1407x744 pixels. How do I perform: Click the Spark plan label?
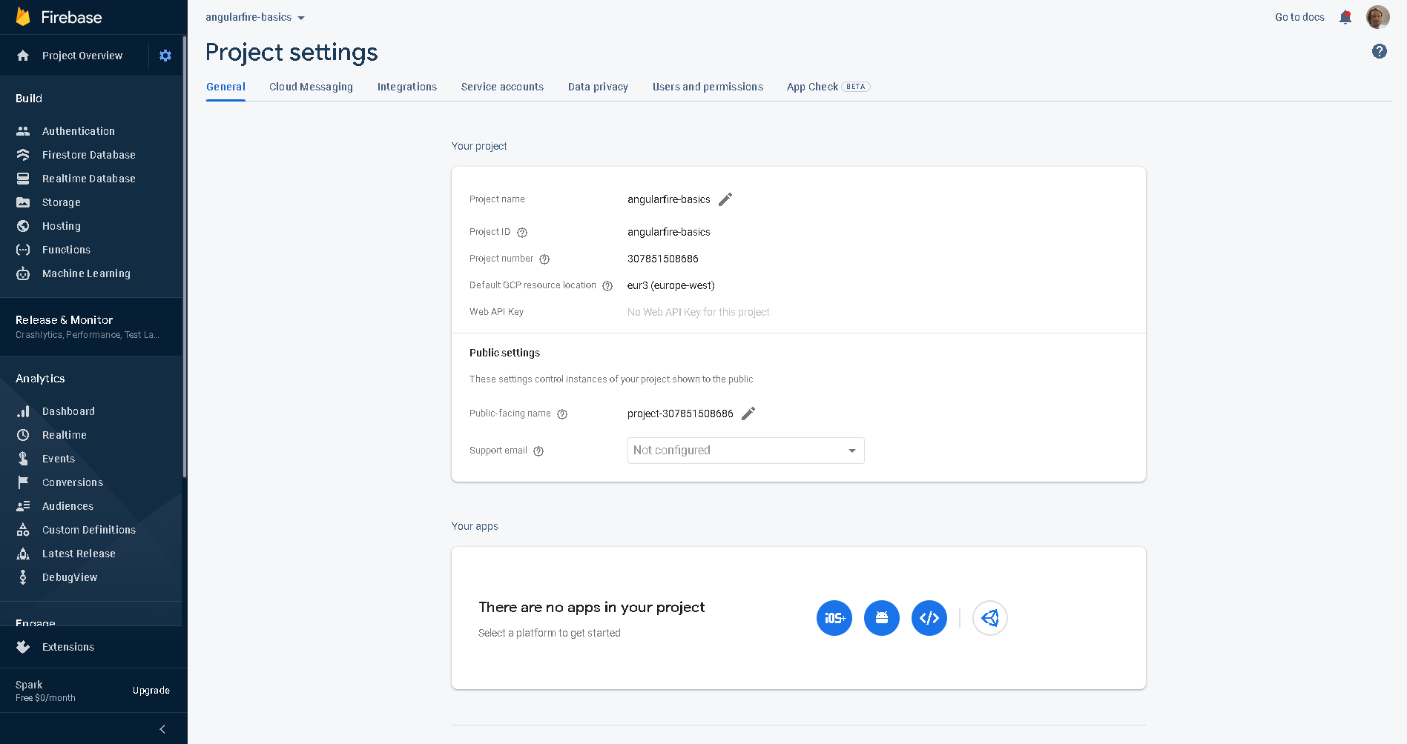pos(29,685)
